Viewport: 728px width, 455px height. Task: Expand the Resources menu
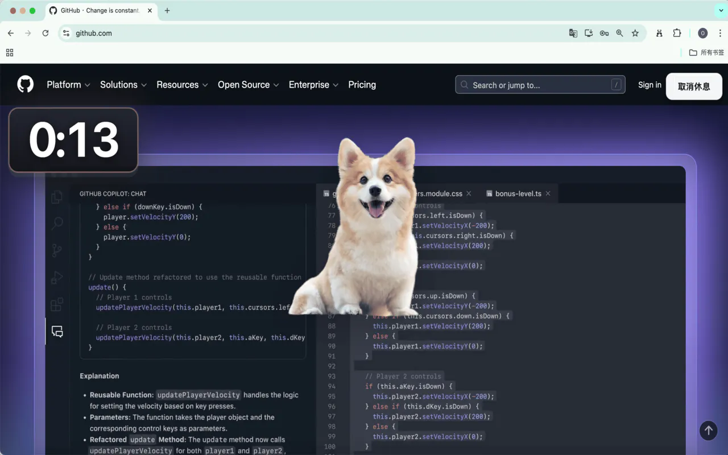point(182,85)
